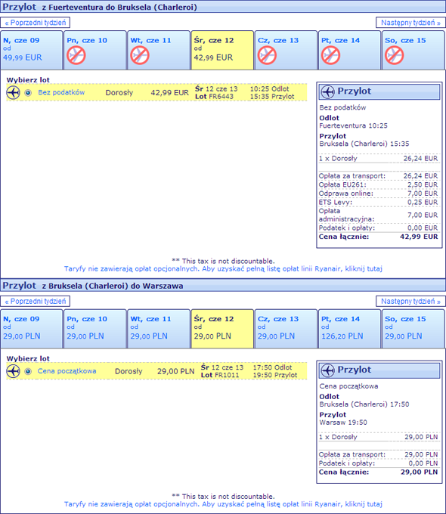The width and height of the screenshot is (446, 514).
Task: Open Pn, cze 10 tab with 29,00 PLN
Action: click(95, 329)
